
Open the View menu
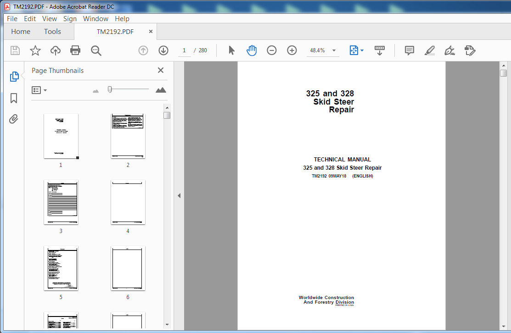[x=50, y=18]
